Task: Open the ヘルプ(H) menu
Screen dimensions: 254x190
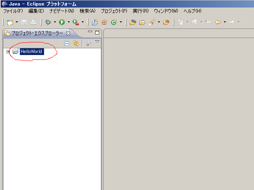Action: (x=192, y=11)
